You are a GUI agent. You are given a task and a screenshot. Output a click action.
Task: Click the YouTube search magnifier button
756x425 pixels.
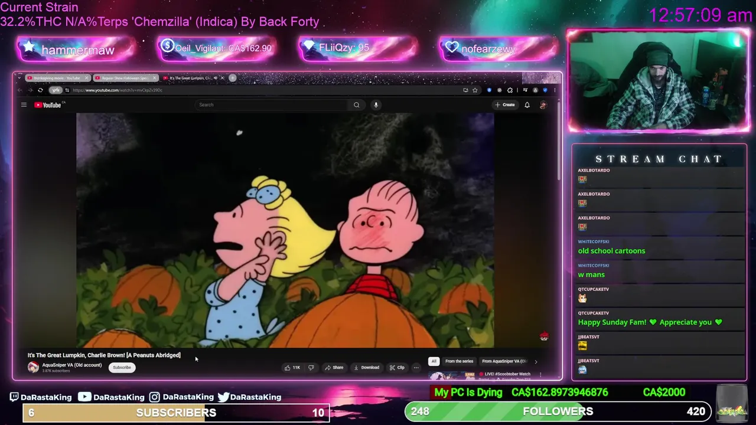tap(356, 105)
